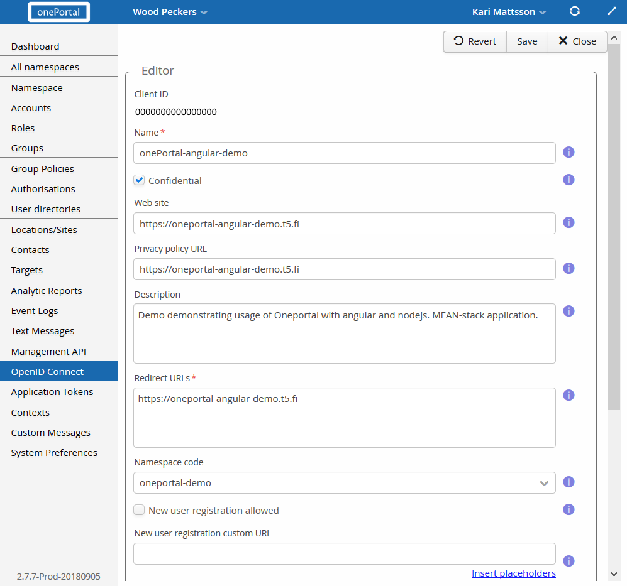627x586 pixels.
Task: Click info icon next to Redirect URLs
Action: (x=569, y=395)
